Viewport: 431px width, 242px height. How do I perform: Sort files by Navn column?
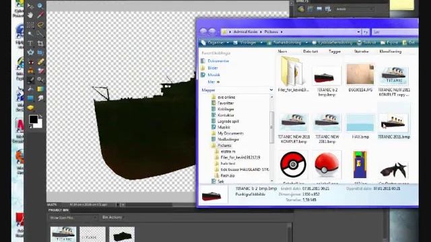click(x=282, y=51)
